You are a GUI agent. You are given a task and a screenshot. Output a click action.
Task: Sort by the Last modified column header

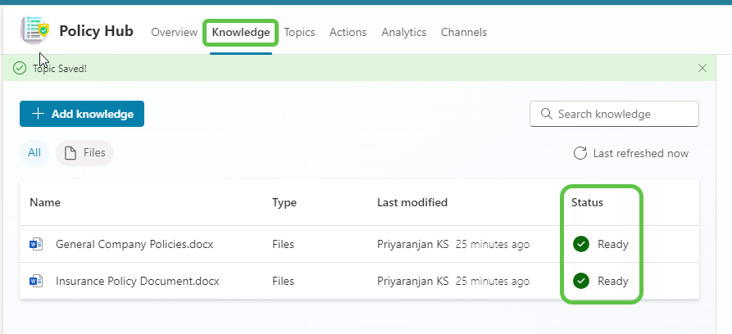coord(411,202)
